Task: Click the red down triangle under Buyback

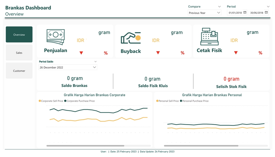Action: click(158, 53)
